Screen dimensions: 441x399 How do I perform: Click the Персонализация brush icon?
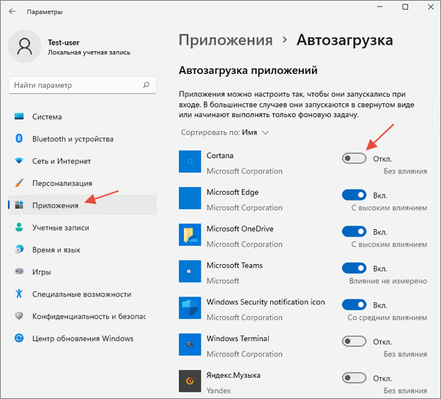(19, 183)
